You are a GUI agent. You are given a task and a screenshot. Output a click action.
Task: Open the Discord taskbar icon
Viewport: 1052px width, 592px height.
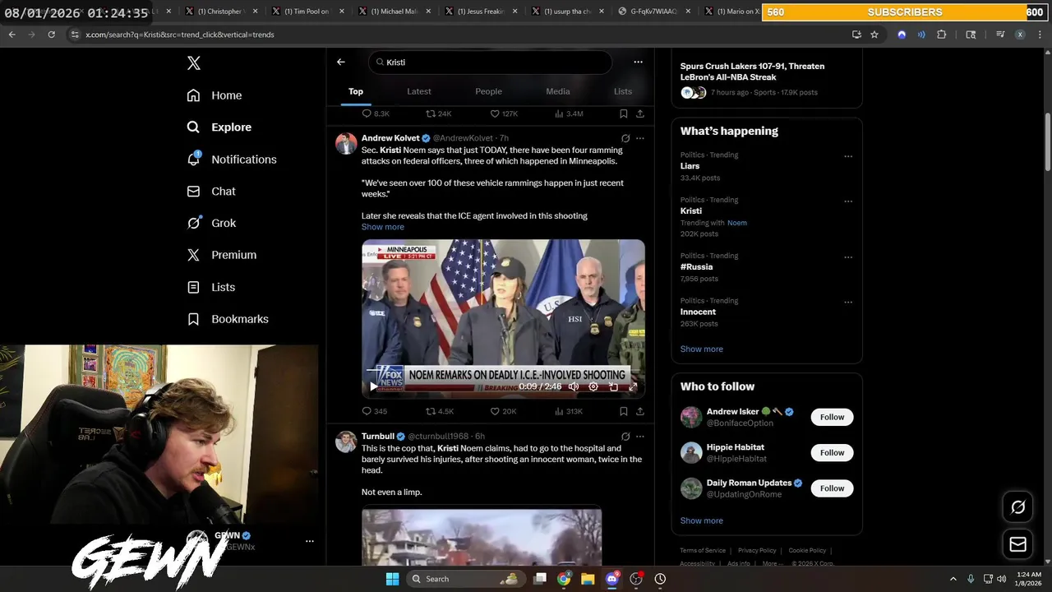pyautogui.click(x=611, y=579)
